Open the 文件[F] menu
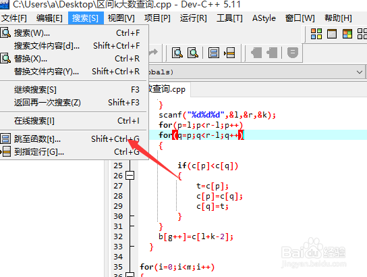This screenshot has width=367, height=277. [14, 18]
